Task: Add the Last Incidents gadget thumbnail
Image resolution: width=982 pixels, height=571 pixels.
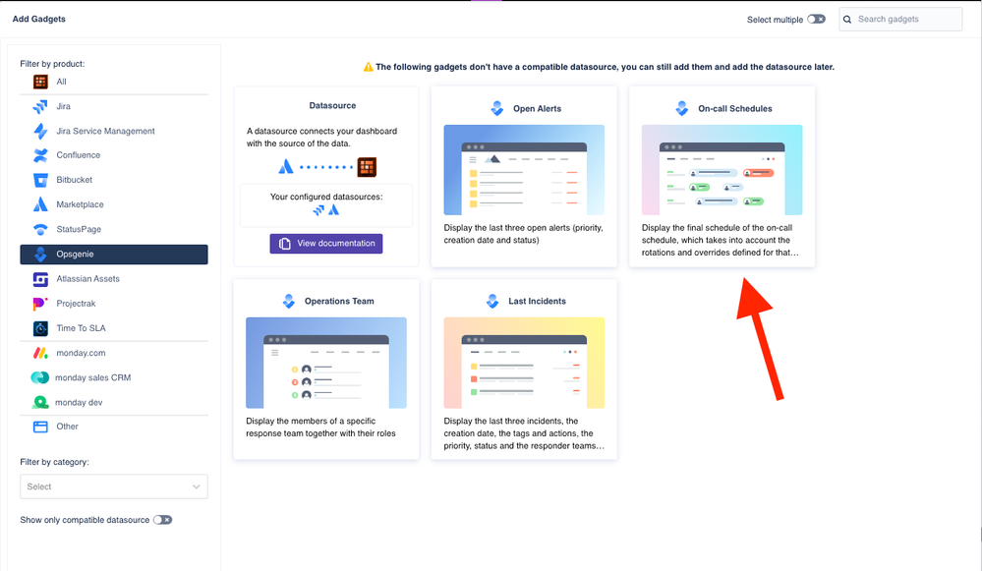Action: tap(524, 363)
